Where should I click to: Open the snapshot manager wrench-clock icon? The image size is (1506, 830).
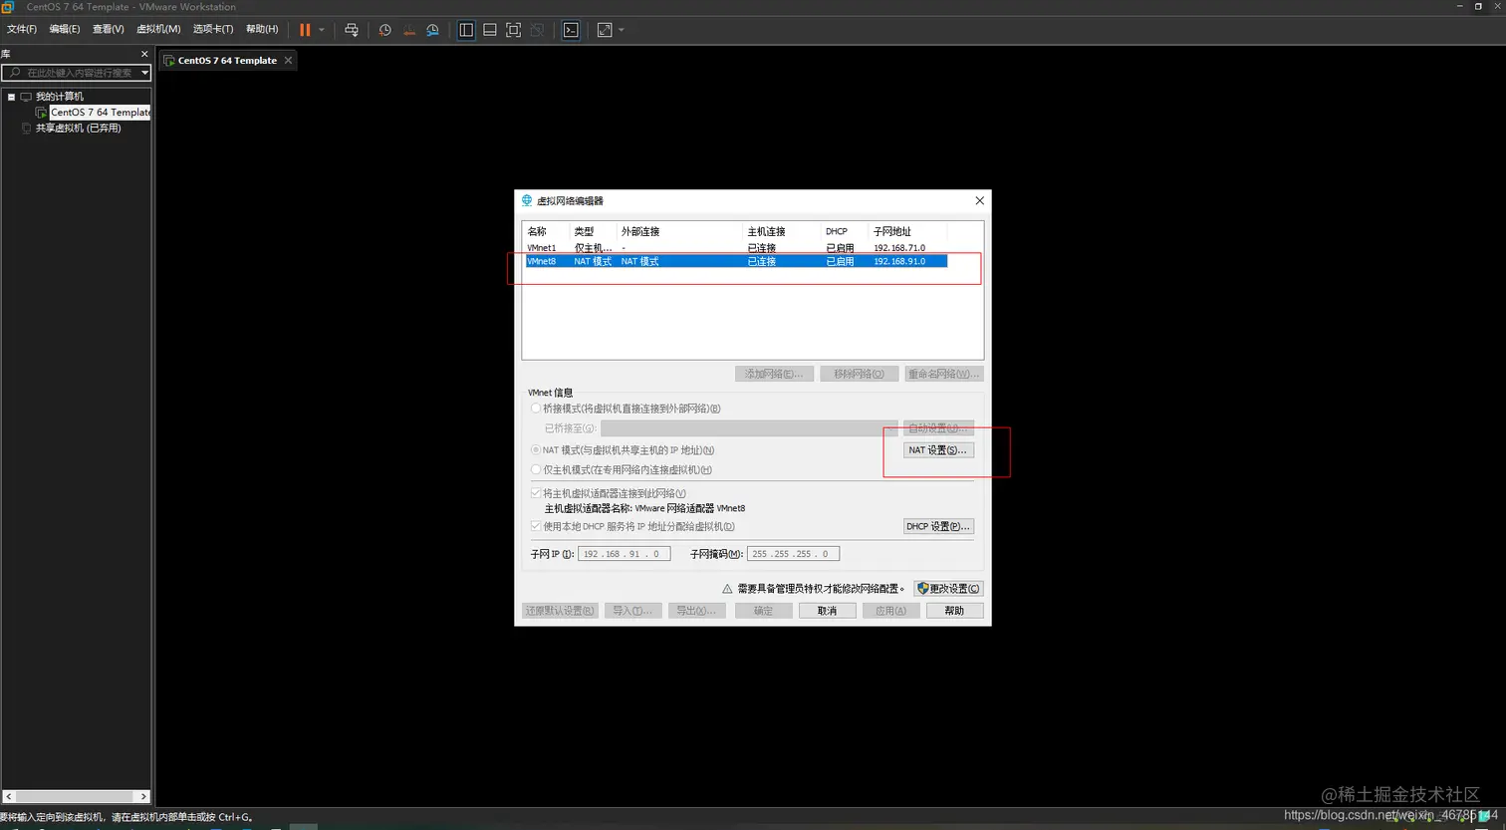coord(432,30)
